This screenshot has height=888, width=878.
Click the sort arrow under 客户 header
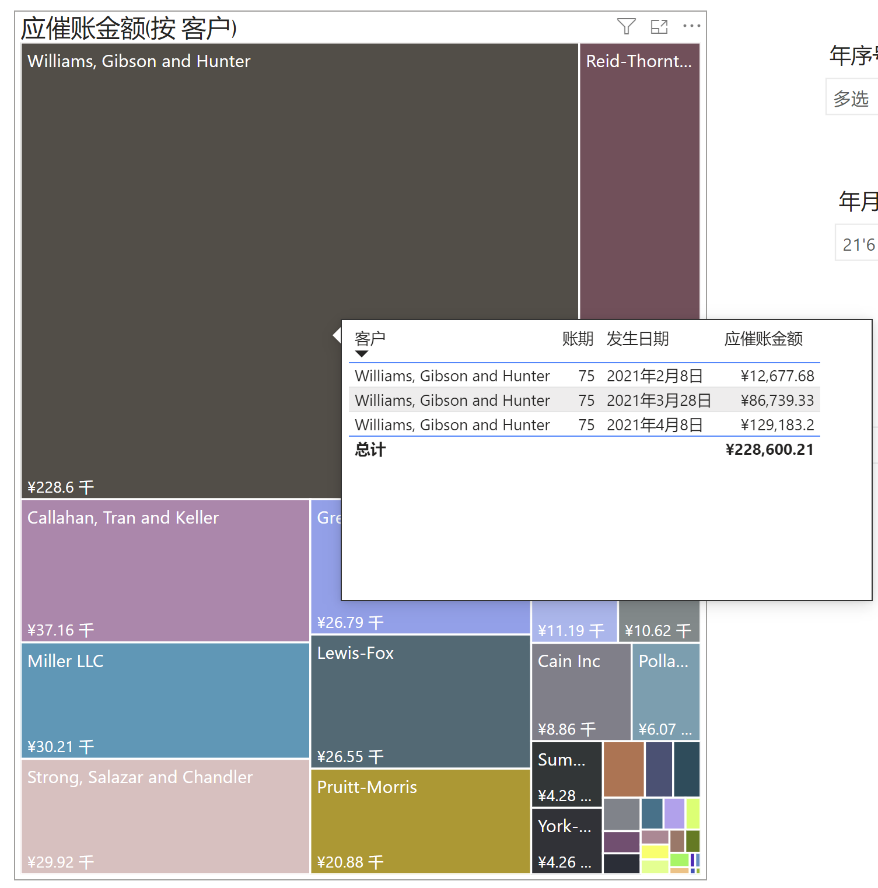(x=362, y=353)
